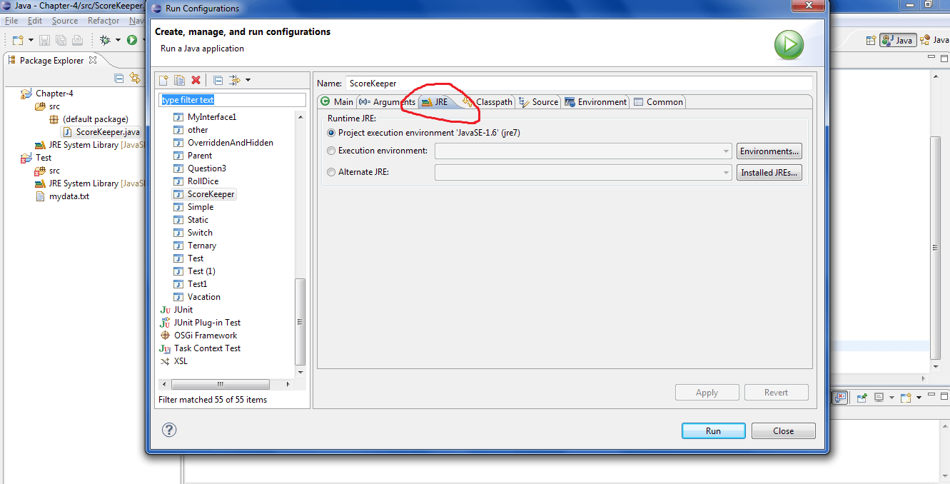950x484 pixels.
Task: Click the Duplicate launch configuration icon
Action: (x=179, y=80)
